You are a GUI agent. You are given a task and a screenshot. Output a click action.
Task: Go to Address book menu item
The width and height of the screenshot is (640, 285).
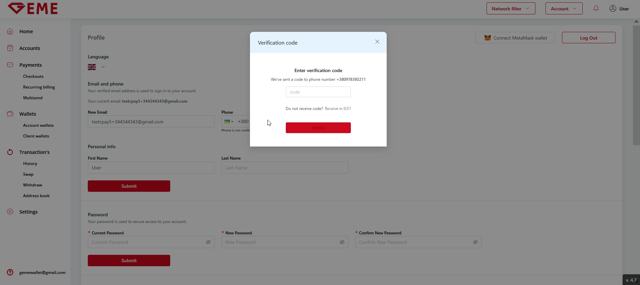(36, 196)
